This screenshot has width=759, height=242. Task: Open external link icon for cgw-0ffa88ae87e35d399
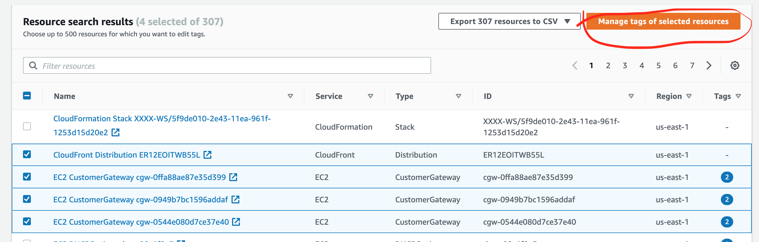point(233,177)
